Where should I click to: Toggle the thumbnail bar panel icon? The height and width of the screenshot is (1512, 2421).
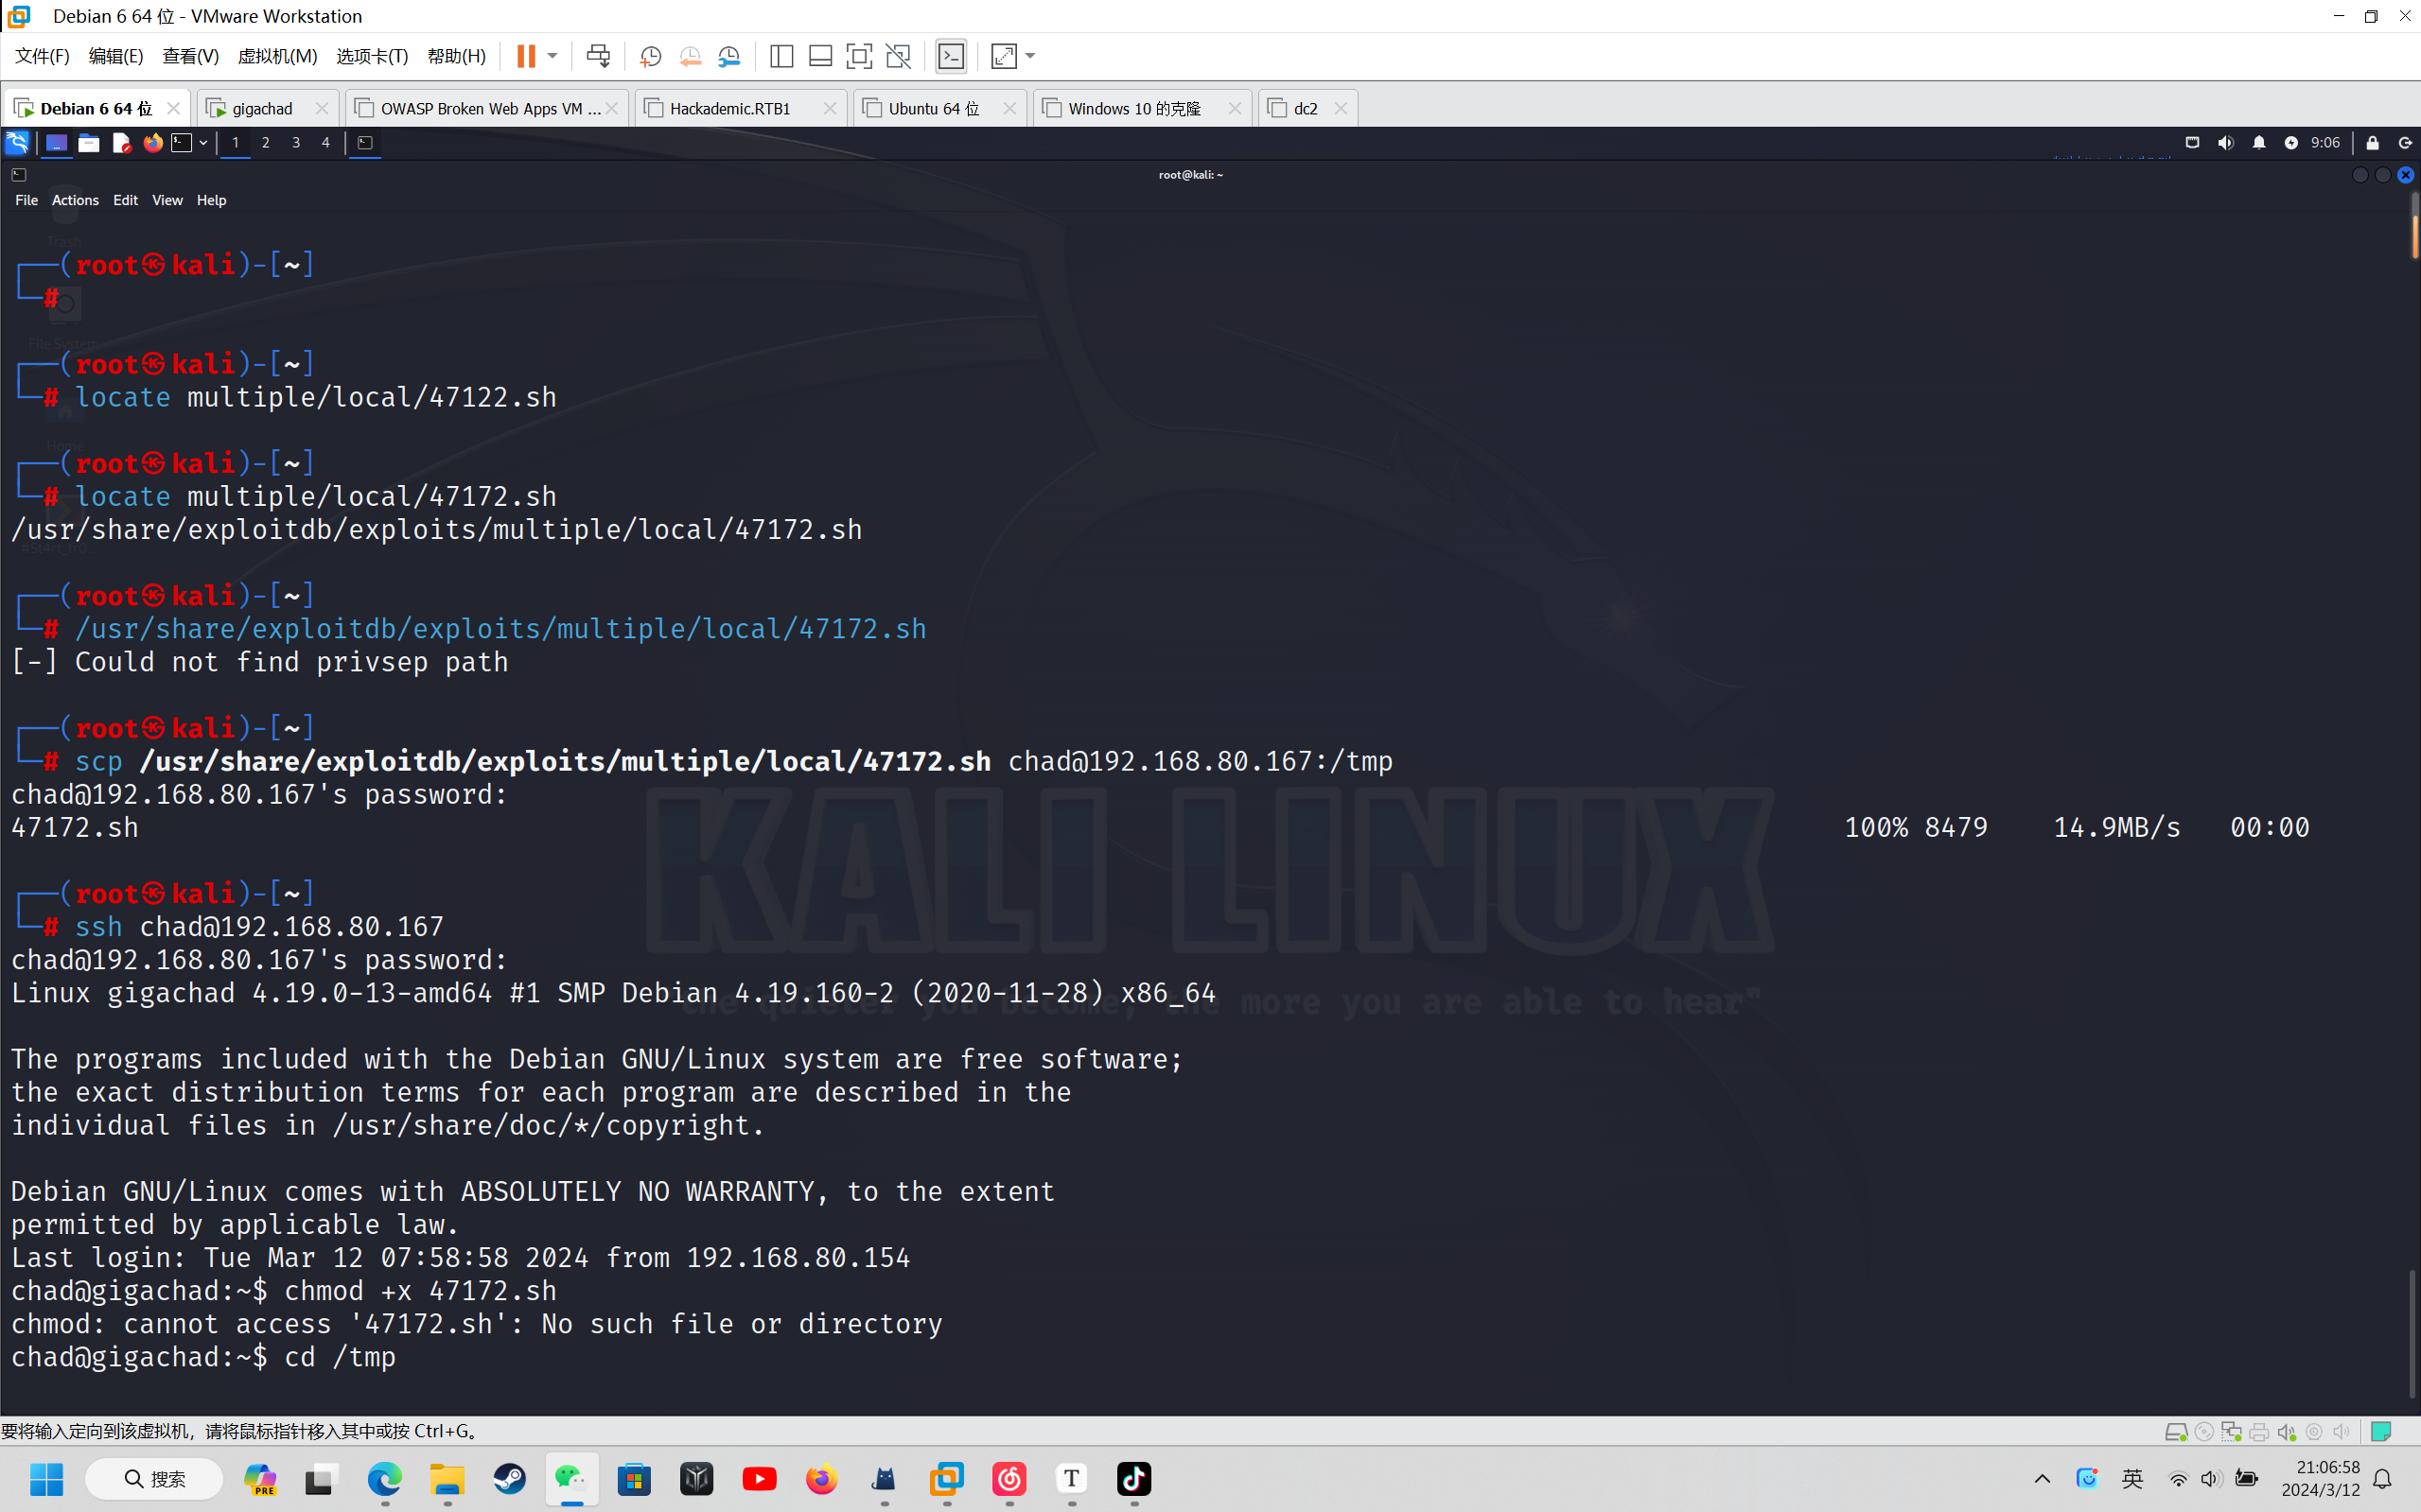click(820, 56)
